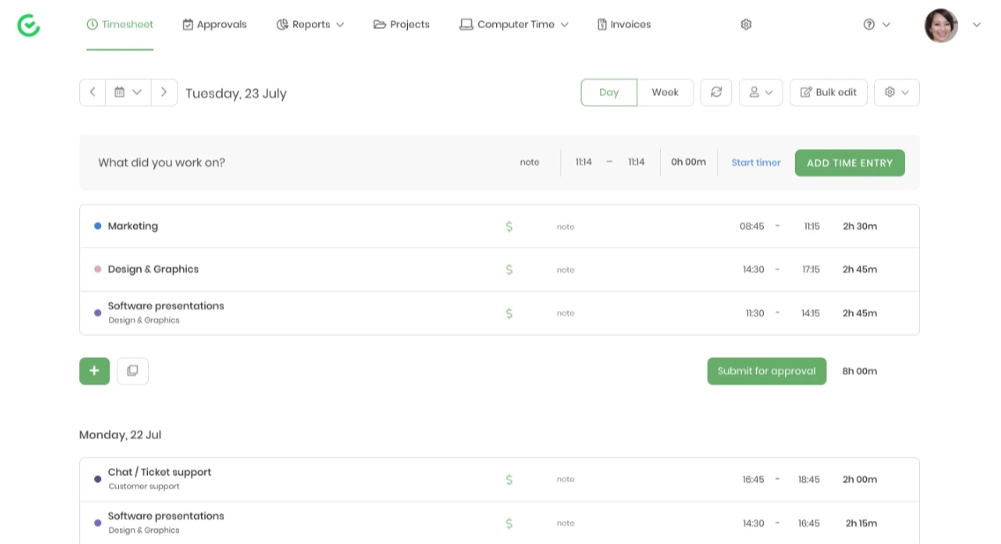Click the green checkmark app logo
1001x544 pixels.
pos(29,26)
